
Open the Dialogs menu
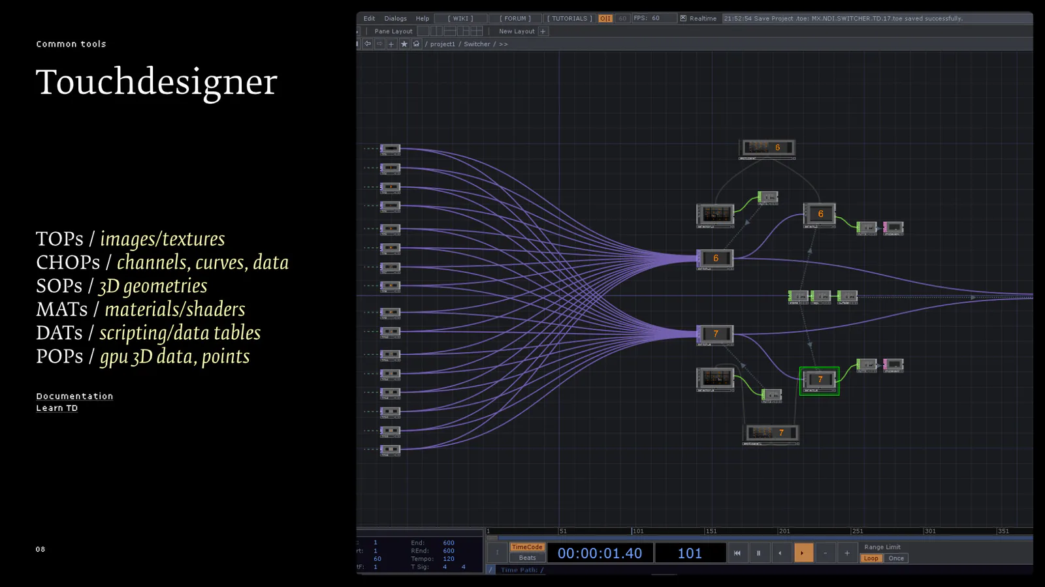[395, 18]
